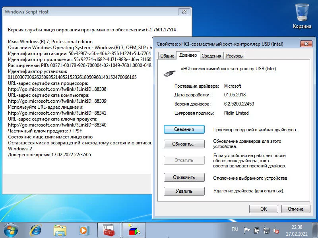Screen dimensions: 318x238
Task: Click the Отключить button
Action: coord(184,177)
